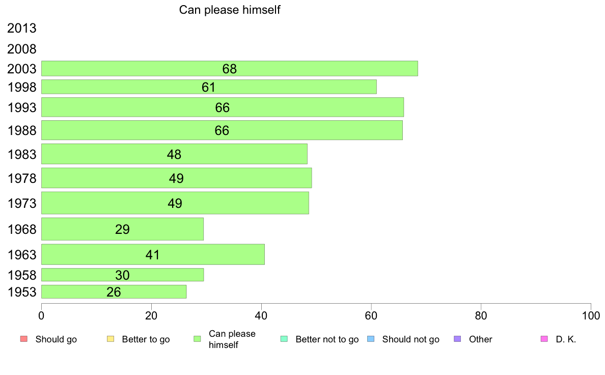Click the green Can please himself legend swatch
The image size is (605, 375).
(x=197, y=339)
